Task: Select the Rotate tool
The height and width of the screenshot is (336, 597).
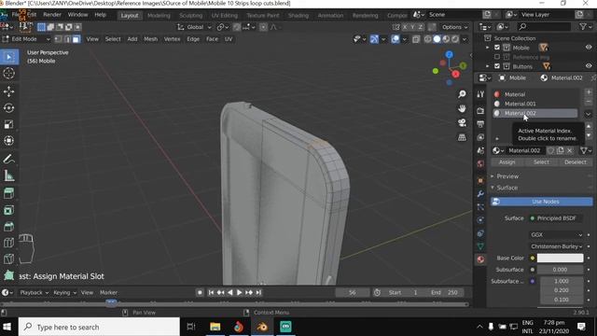Action: [9, 108]
